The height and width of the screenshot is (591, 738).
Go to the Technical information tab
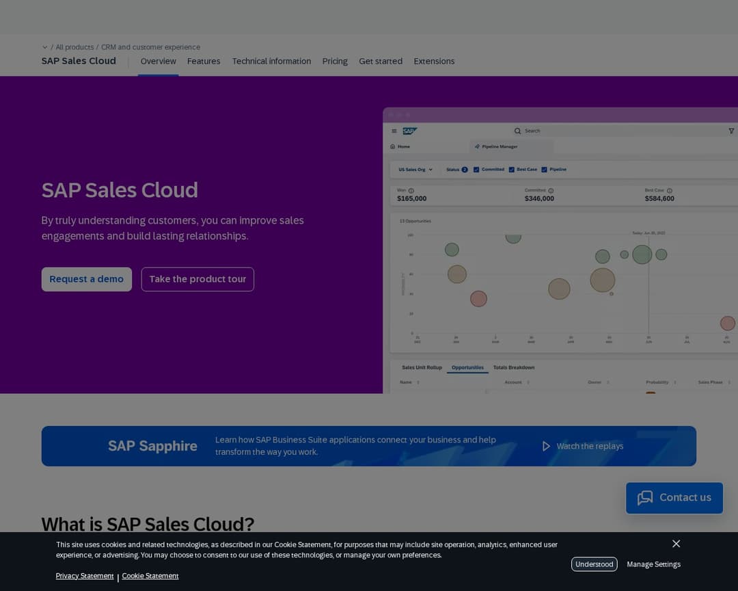(271, 62)
